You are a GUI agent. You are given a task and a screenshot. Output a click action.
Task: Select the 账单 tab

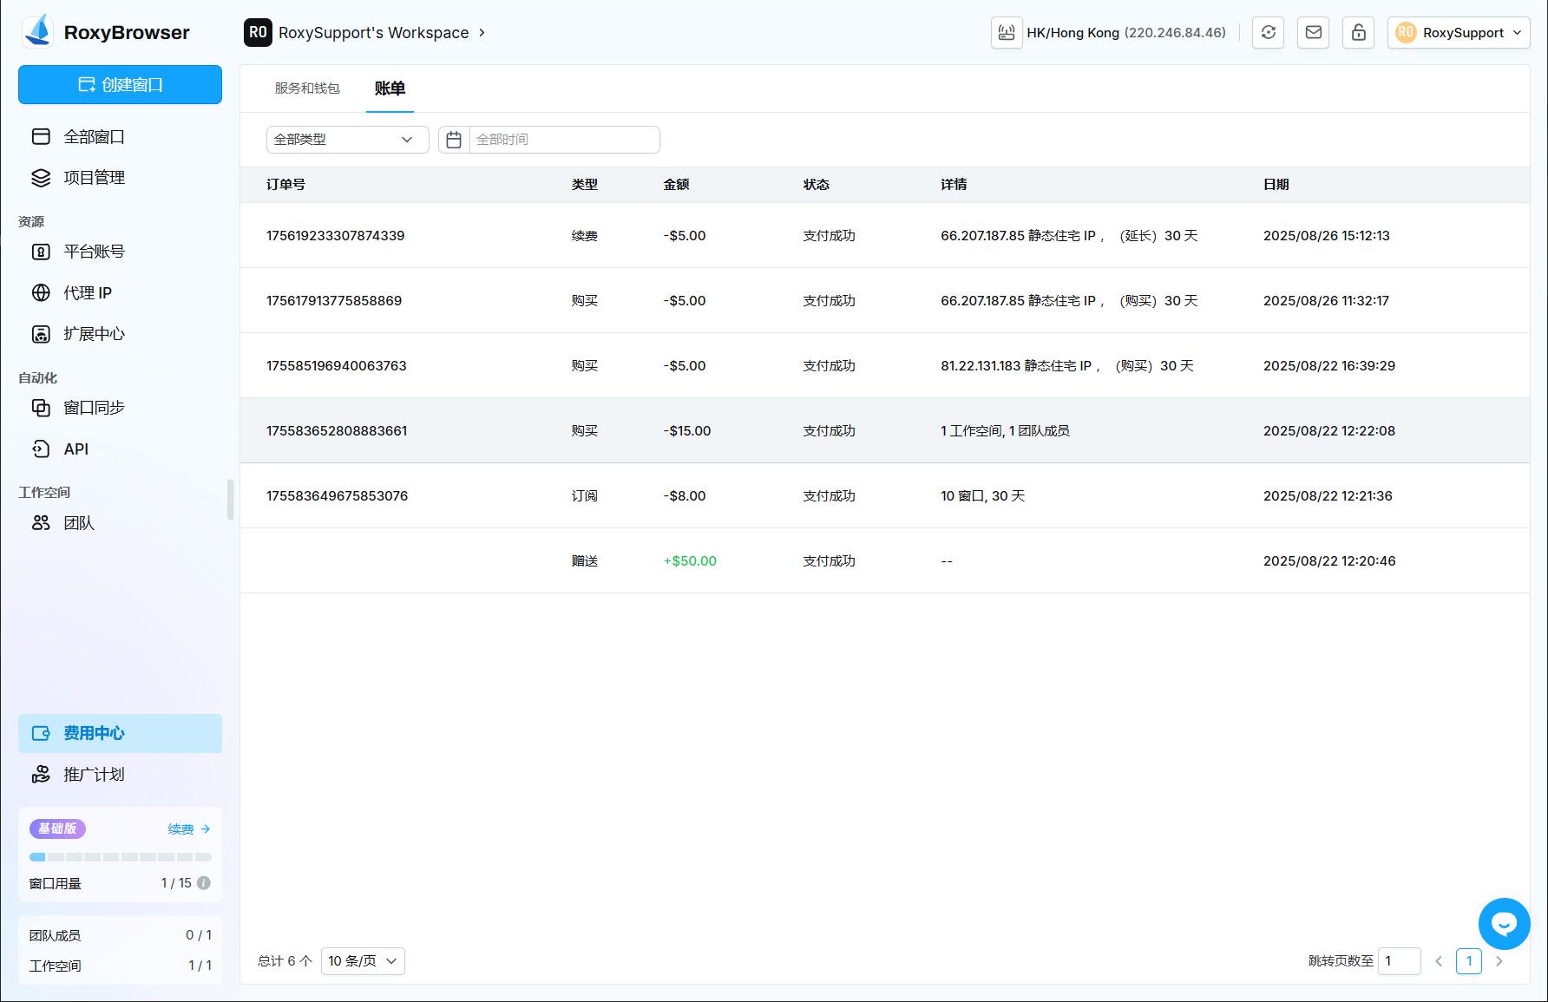[x=390, y=88]
